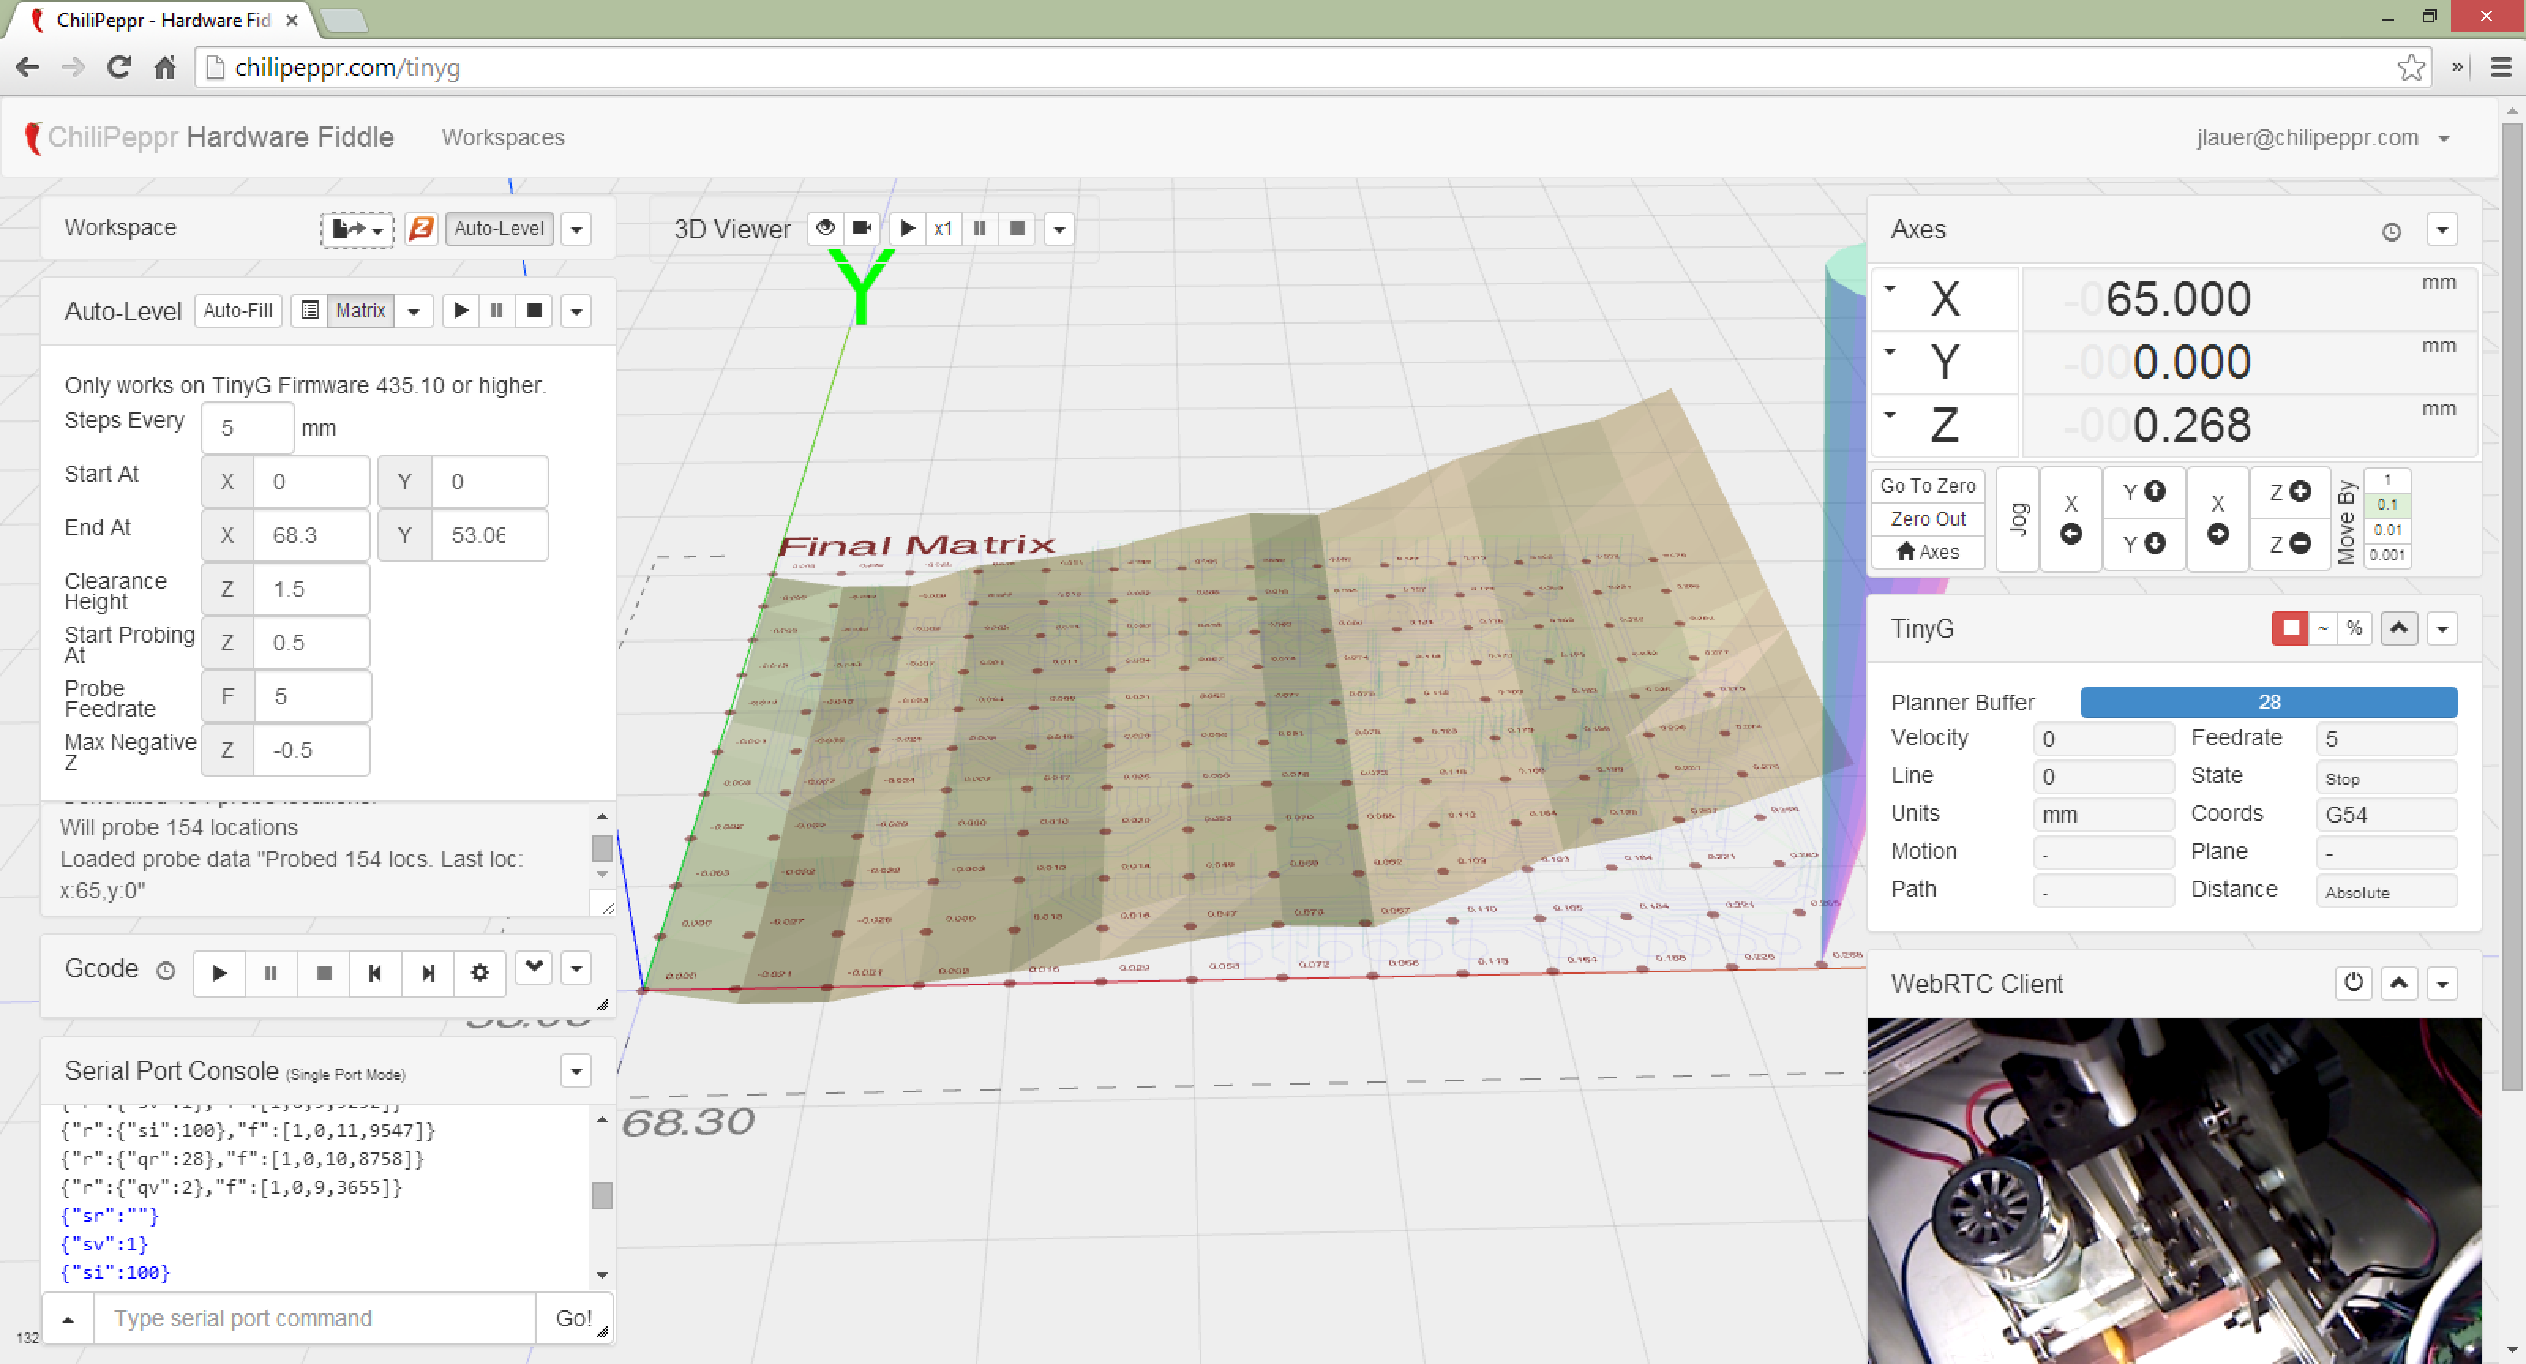Toggle the Auto-Level button in Workspace bar
Screen dimensions: 2526x1364
coord(499,228)
